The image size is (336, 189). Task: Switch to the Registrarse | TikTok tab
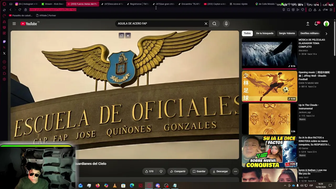point(138,4)
